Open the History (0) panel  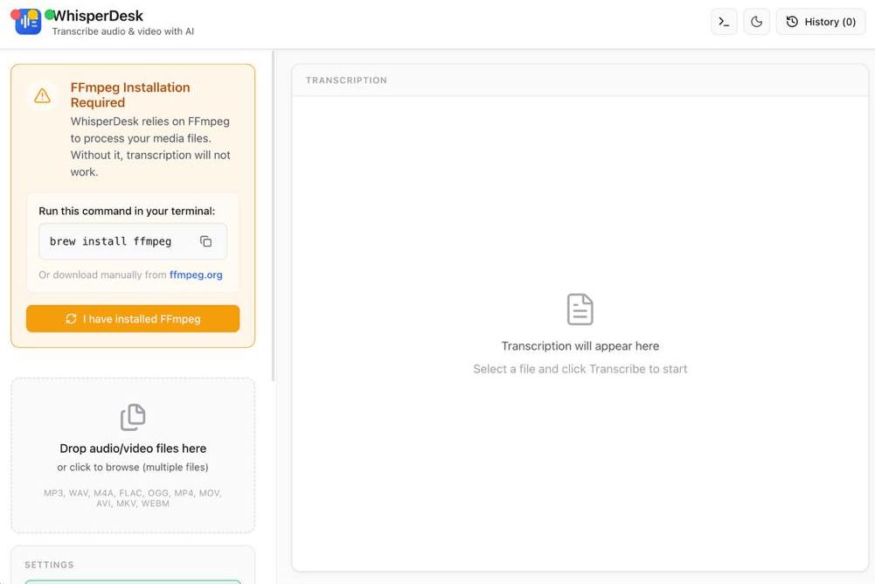coord(821,22)
